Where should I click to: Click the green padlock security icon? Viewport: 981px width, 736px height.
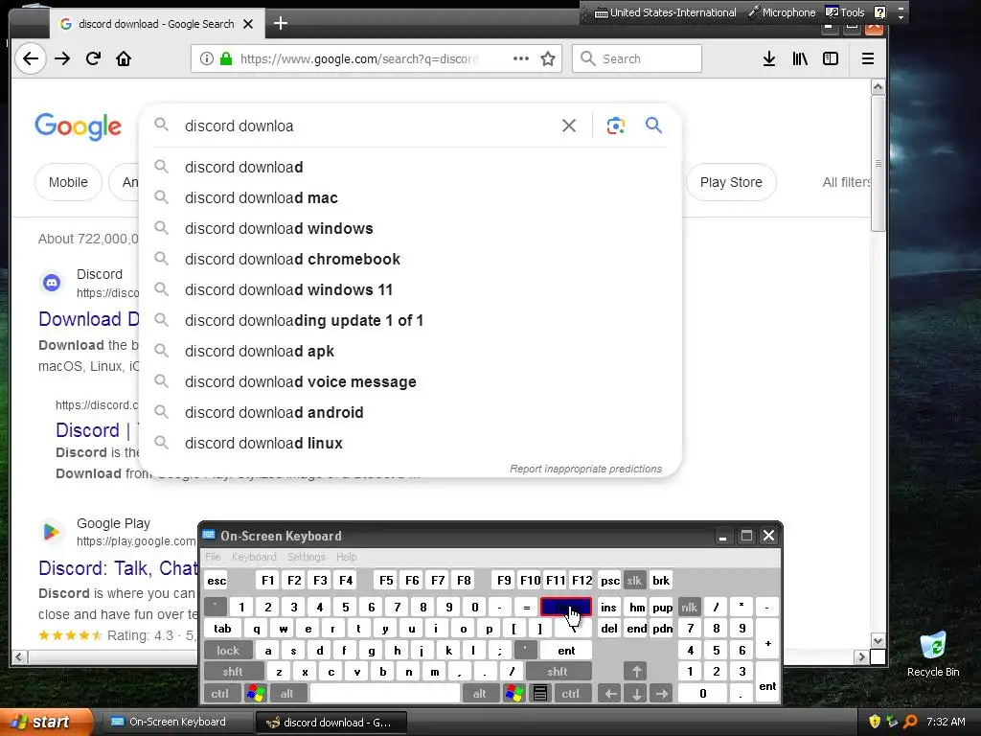[x=226, y=58]
